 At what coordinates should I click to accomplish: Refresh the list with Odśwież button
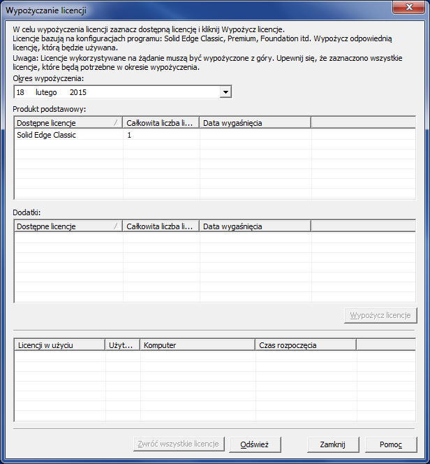[255, 444]
